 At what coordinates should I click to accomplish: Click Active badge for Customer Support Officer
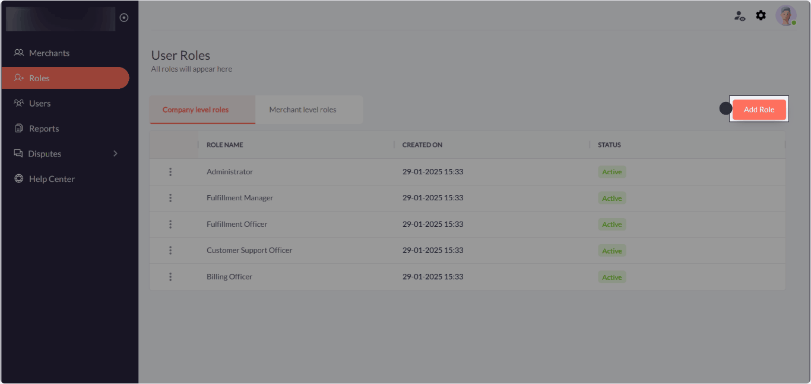[612, 251]
